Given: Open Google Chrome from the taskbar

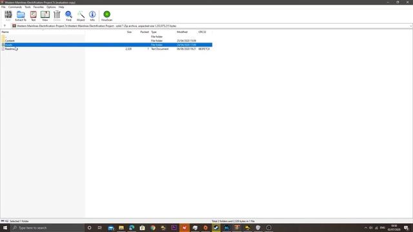Looking at the screenshot, I should coord(153,227).
